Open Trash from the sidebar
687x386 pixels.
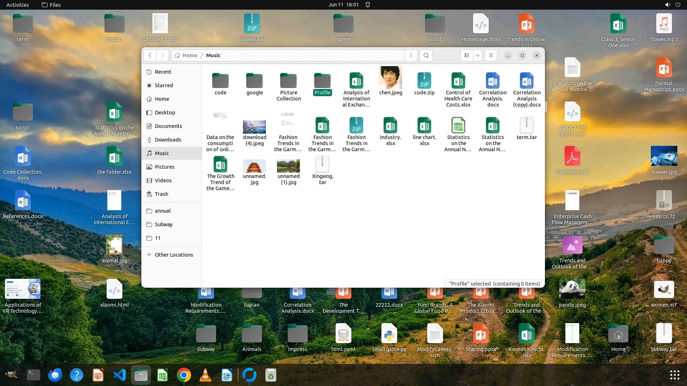pos(161,194)
